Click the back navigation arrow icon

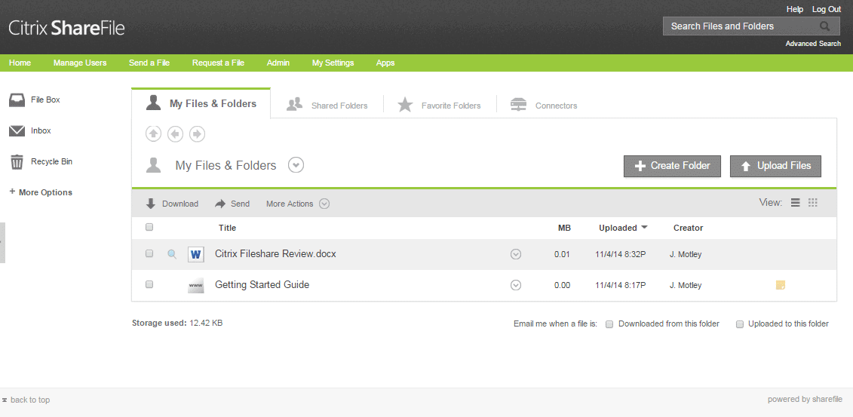175,133
